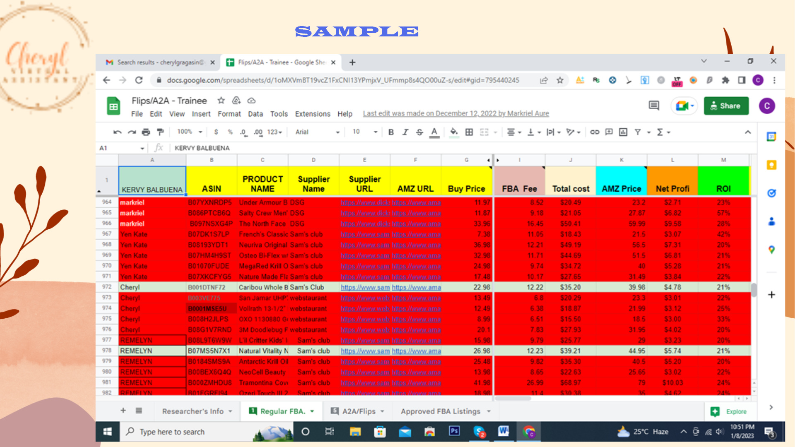The image size is (795, 447).
Task: Open Google Keep in side panel
Action: coord(771,165)
